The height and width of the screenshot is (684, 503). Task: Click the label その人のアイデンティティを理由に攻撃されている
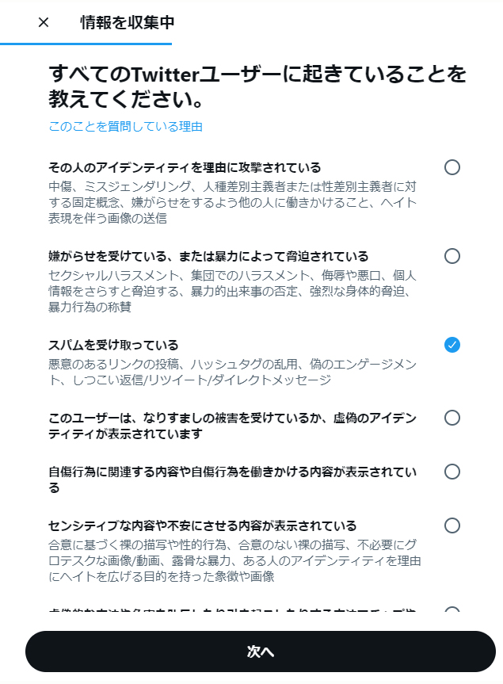click(x=185, y=167)
